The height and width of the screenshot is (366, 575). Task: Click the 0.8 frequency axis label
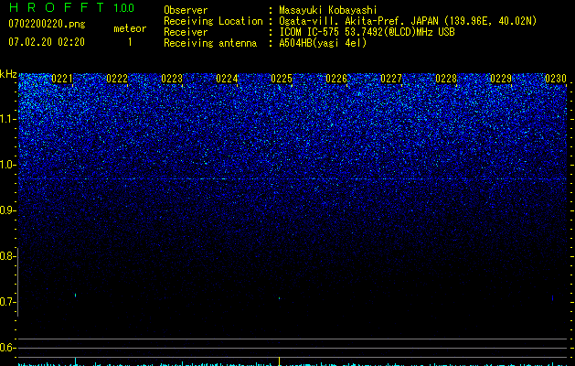(x=7, y=256)
